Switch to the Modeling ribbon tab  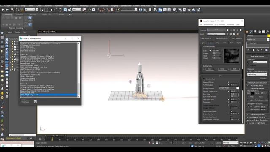(8, 14)
